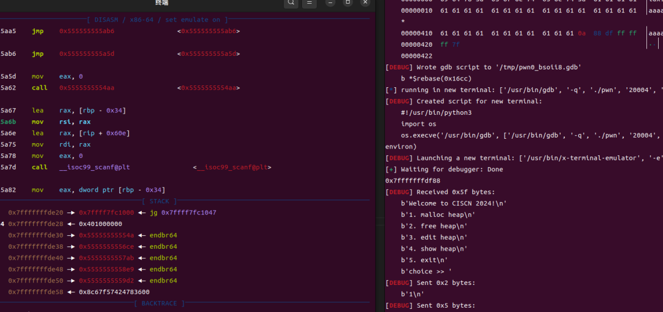The height and width of the screenshot is (312, 663).
Task: Select 'lea rax, [rip + 0x60e]' instruction
Action: pos(80,133)
